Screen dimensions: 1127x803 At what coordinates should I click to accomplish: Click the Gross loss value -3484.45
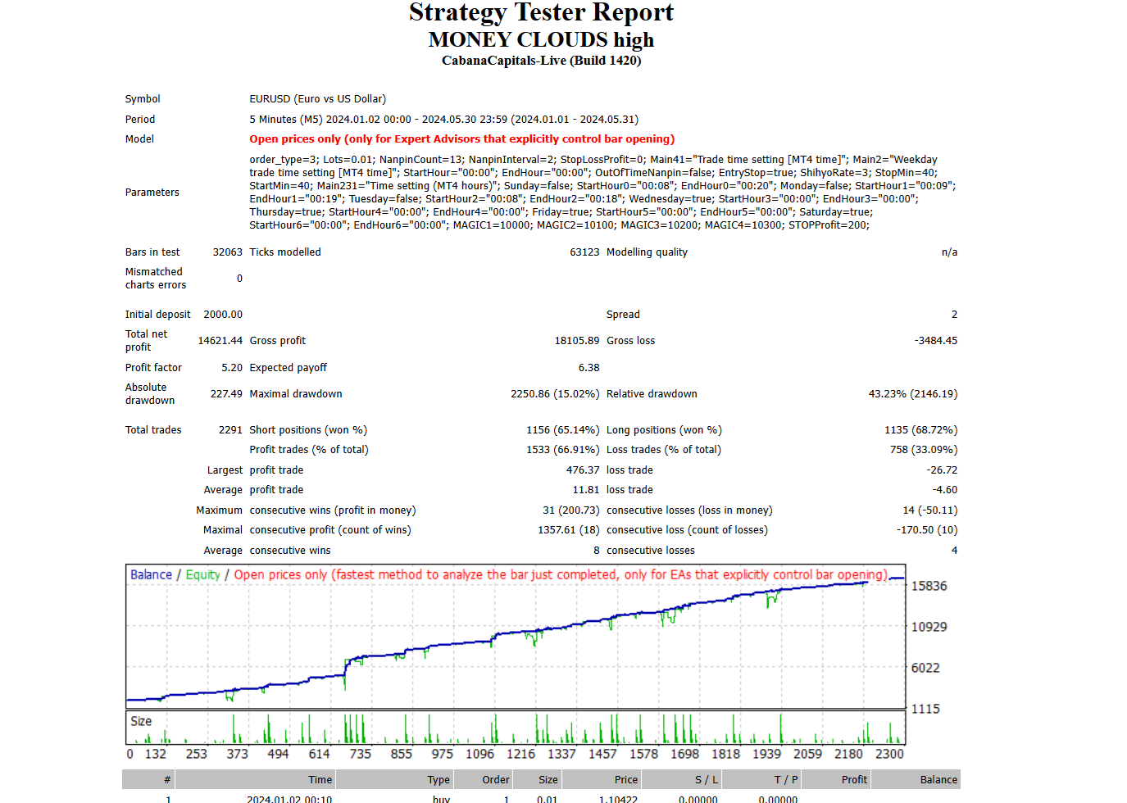[x=935, y=341]
